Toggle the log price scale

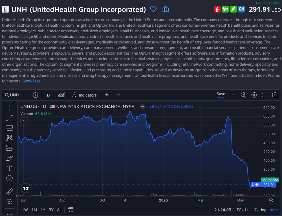264,210
